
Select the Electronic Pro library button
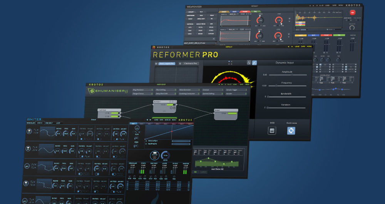coord(191,64)
